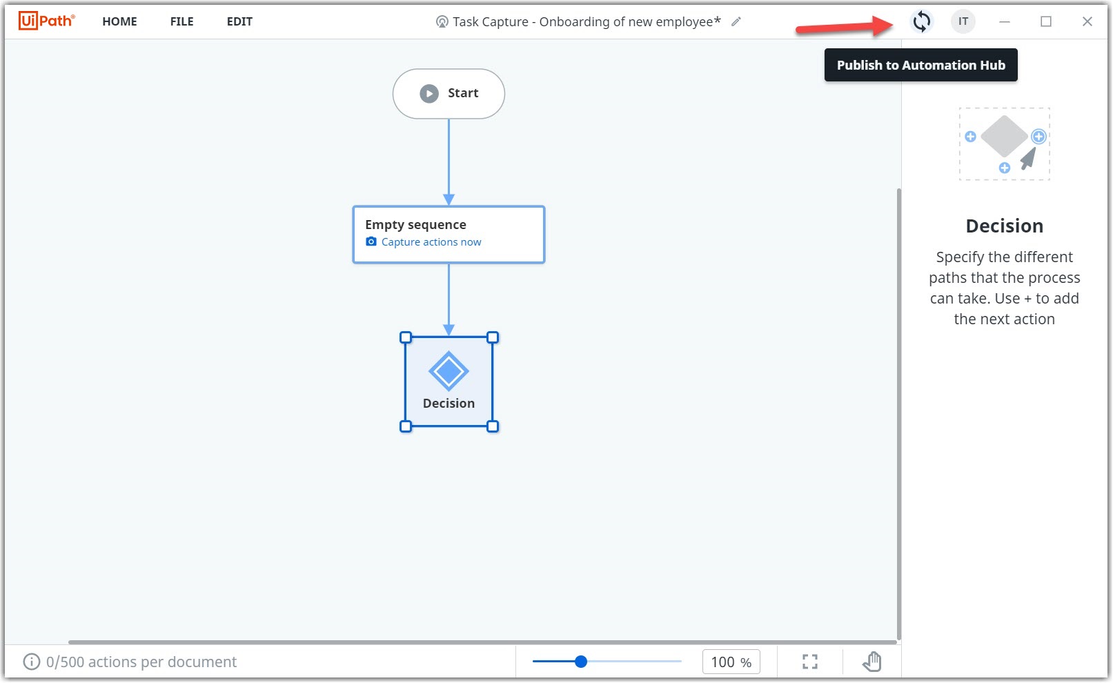
Task: Toggle fullscreen view with fit-to-screen icon
Action: [x=810, y=662]
